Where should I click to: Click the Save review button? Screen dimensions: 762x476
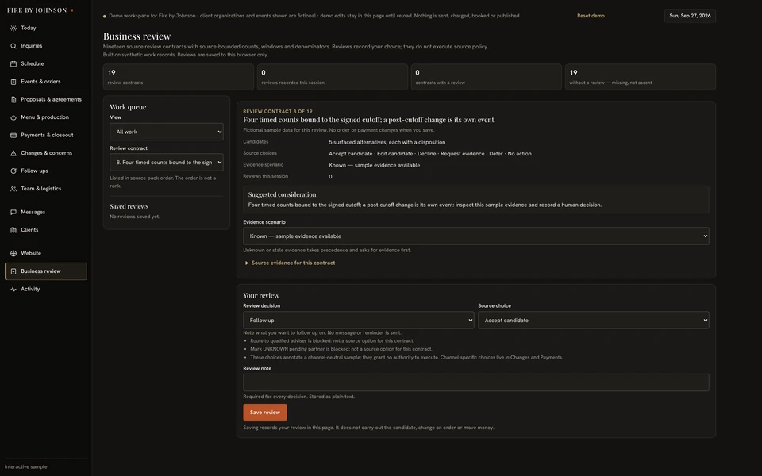point(265,413)
